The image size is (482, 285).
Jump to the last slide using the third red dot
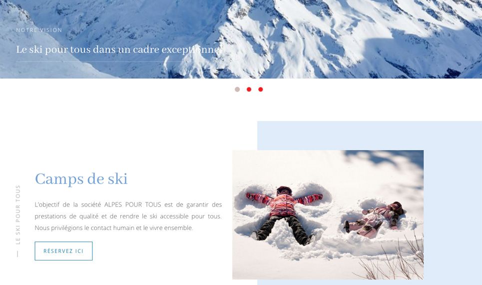[260, 89]
